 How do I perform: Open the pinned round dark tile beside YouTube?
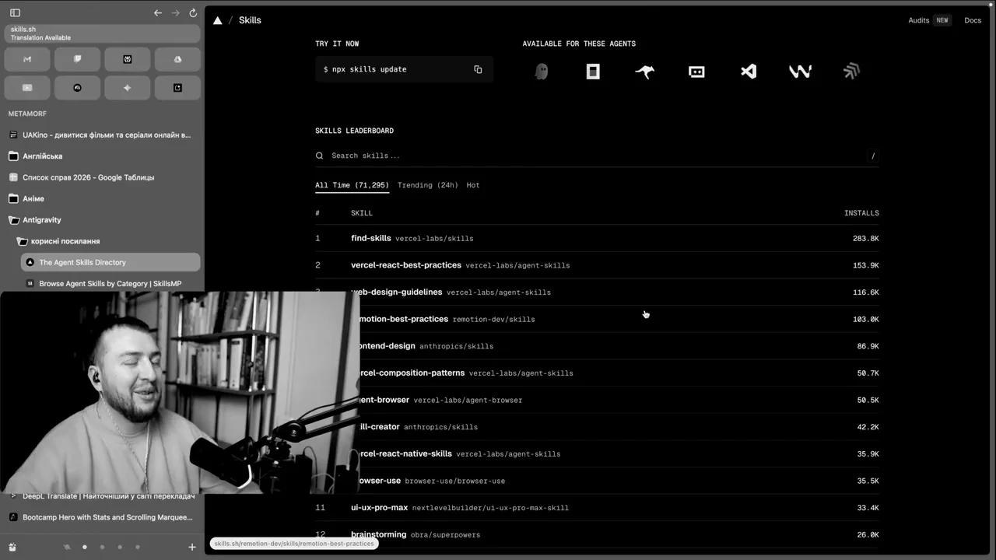[77, 88]
